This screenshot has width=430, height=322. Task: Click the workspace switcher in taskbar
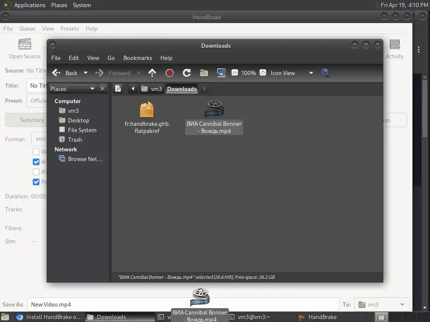[381, 317]
